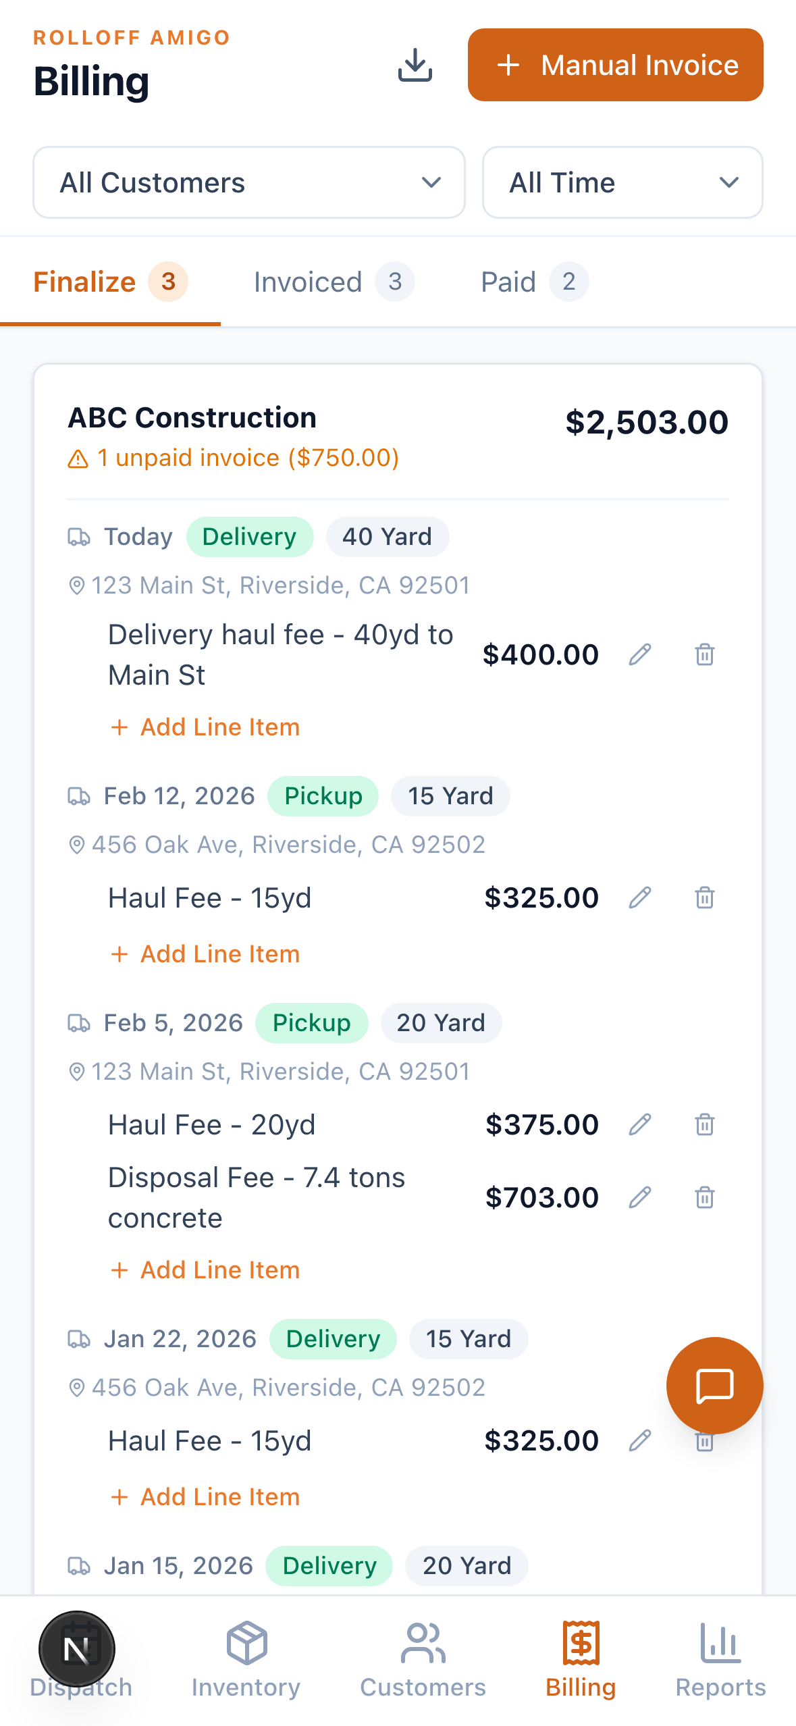Select the Finalize tab
Image resolution: width=796 pixels, height=1726 pixels.
(x=110, y=282)
